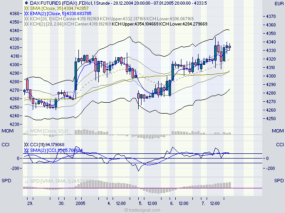The image size is (285, 213).
Task: Click the 2005 year label on time axis
Action: coord(80,204)
